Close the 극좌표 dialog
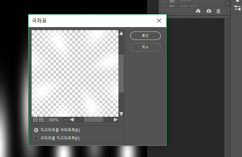 (159, 21)
